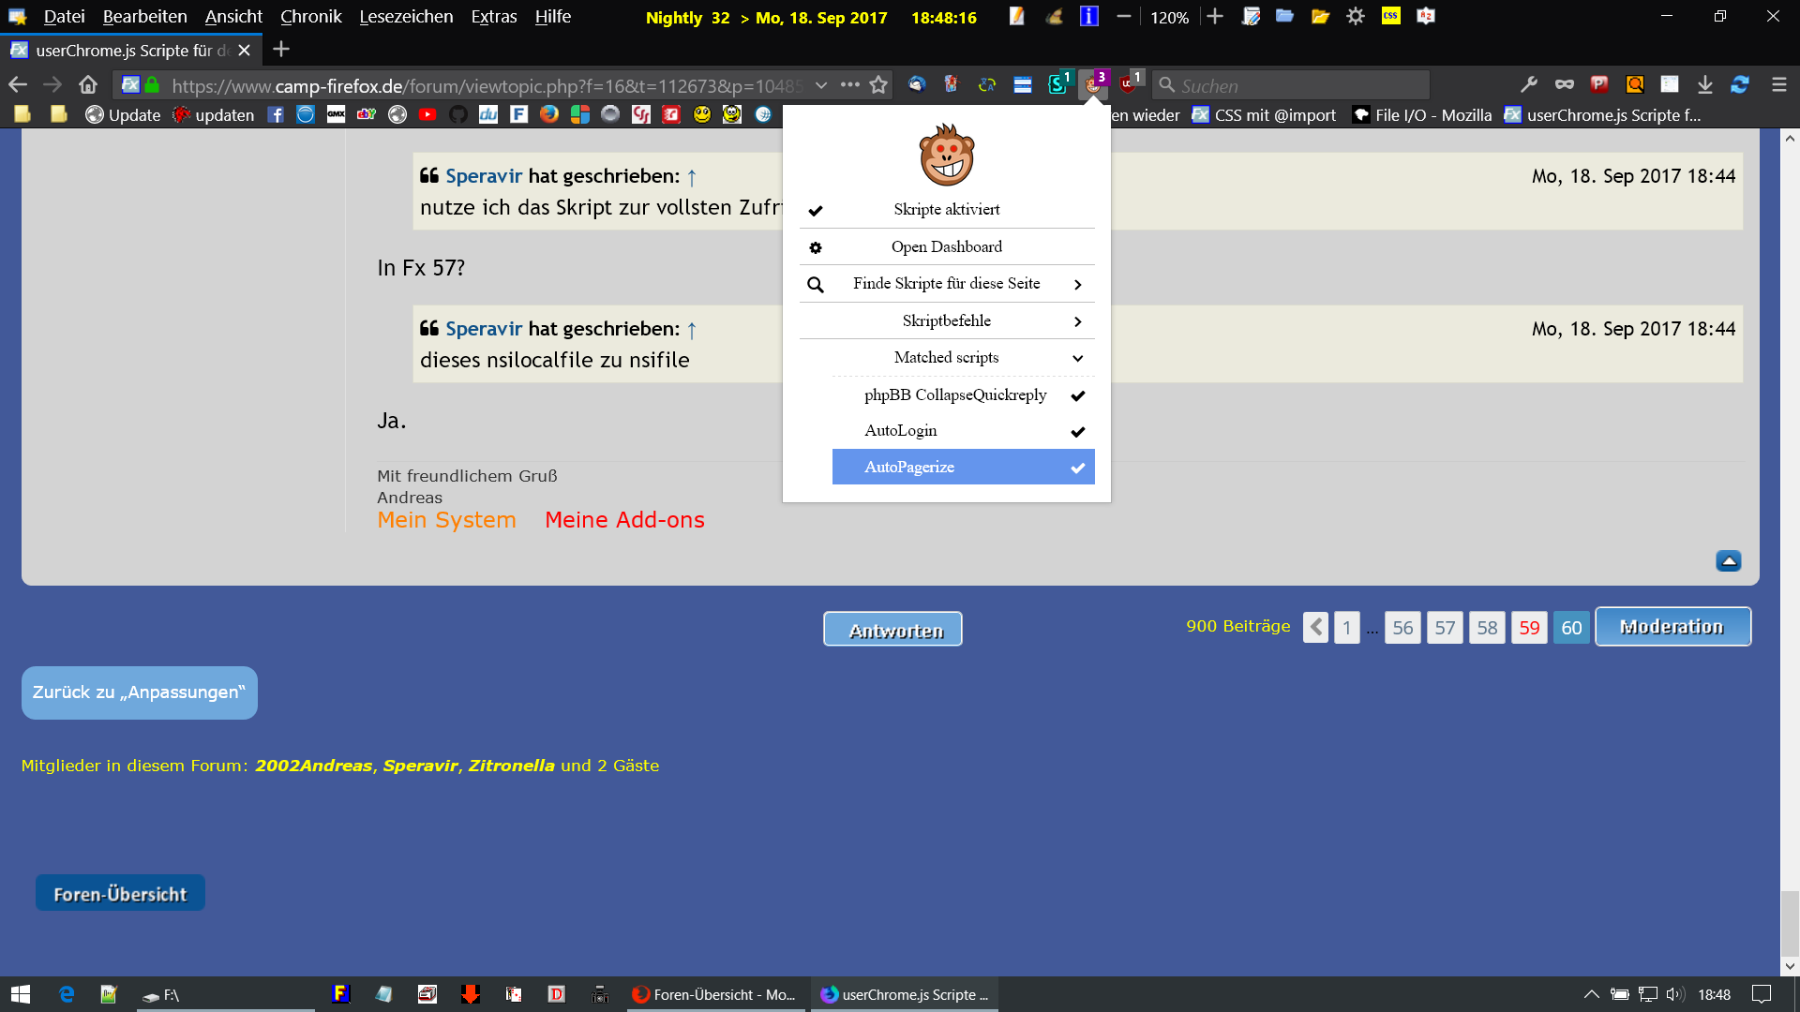Screen dimensions: 1800x1012
Task: Bookmark this page with star icon
Action: [x=878, y=85]
